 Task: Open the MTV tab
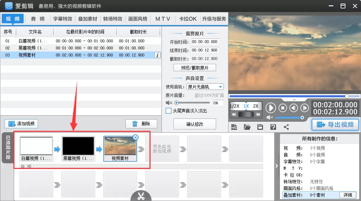[163, 19]
